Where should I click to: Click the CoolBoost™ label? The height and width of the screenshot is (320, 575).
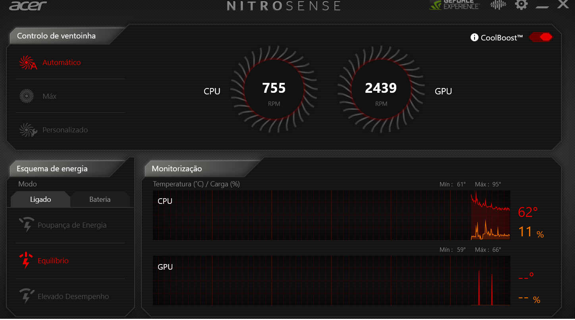(x=502, y=38)
